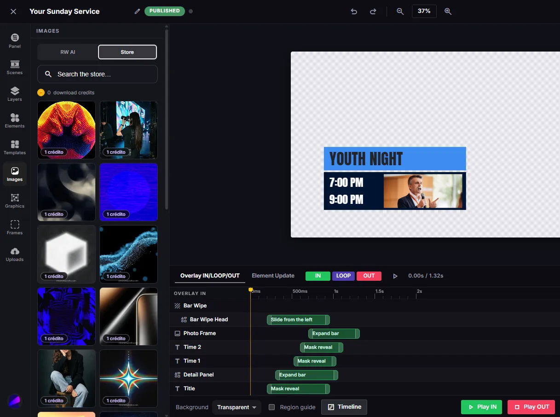
Task: Undo the last action
Action: point(354,12)
